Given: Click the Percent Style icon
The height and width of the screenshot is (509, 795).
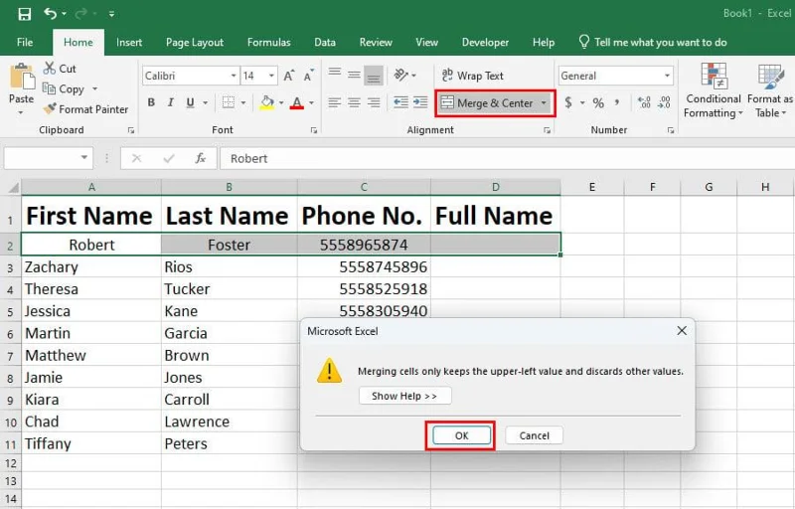Looking at the screenshot, I should coord(598,103).
